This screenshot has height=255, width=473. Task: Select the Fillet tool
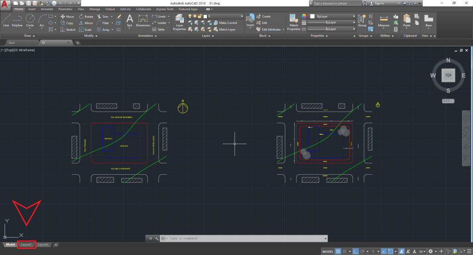(x=103, y=23)
